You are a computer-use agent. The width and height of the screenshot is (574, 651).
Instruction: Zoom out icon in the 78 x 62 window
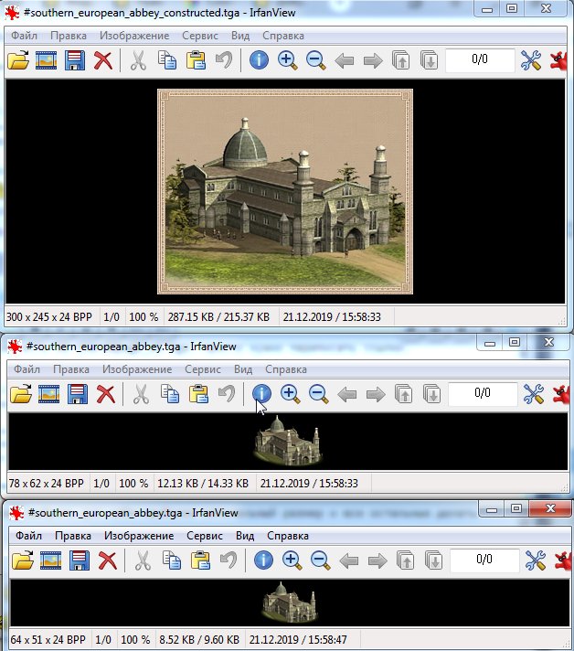319,394
